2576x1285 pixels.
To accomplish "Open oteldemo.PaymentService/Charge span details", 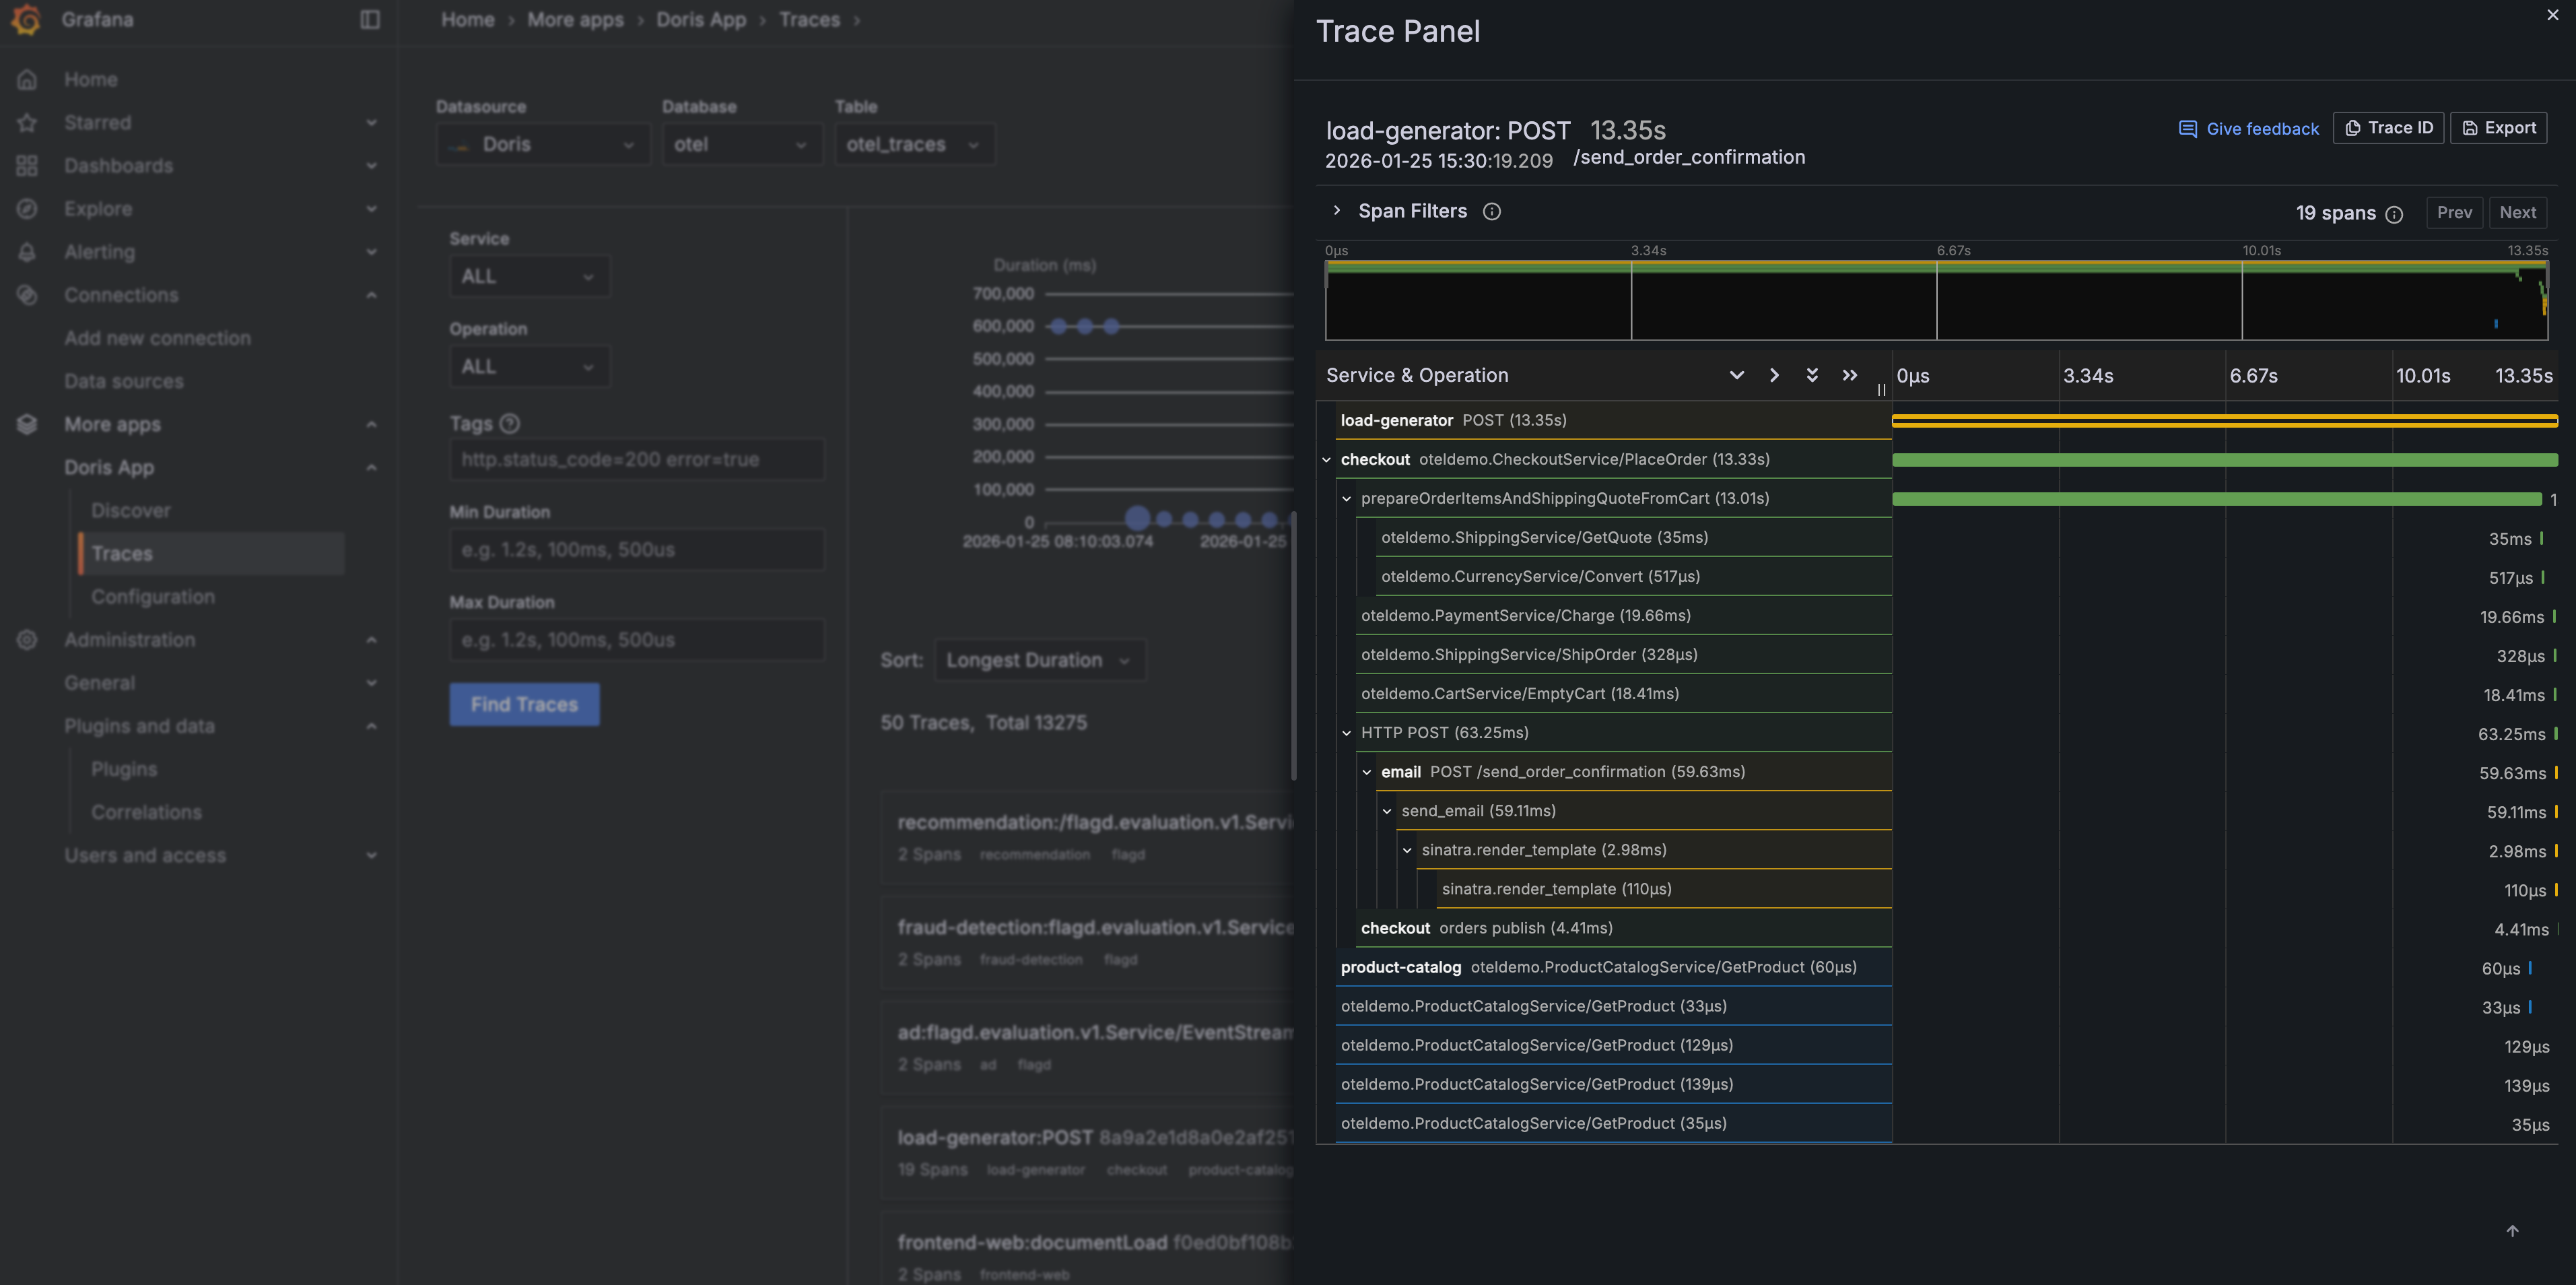I will [1623, 615].
